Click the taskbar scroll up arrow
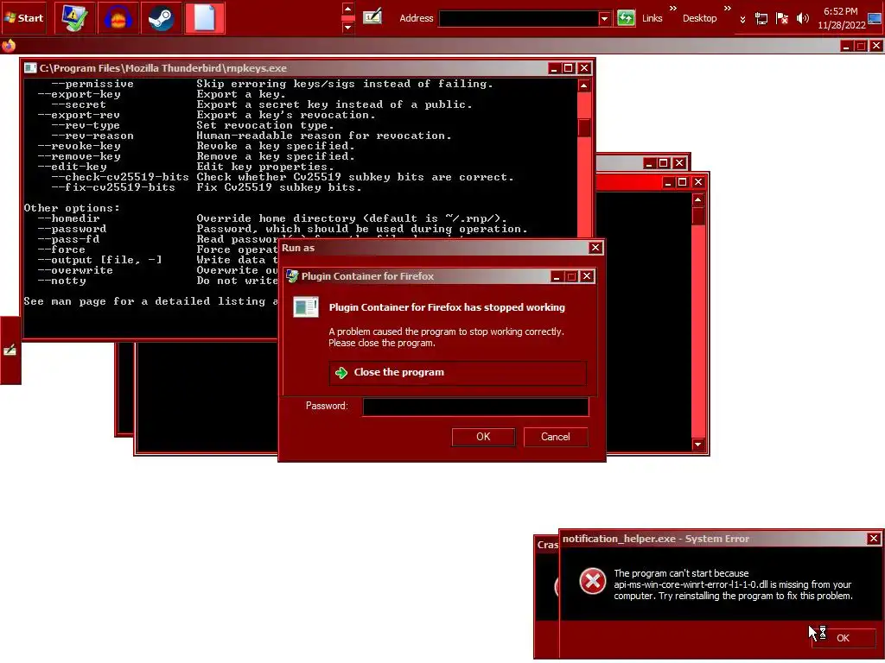This screenshot has width=885, height=663. pos(348,9)
